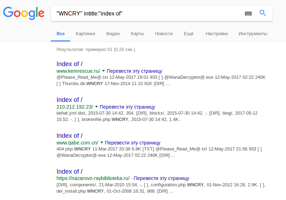Click the Google logo
286x200 pixels.
pos(24,13)
